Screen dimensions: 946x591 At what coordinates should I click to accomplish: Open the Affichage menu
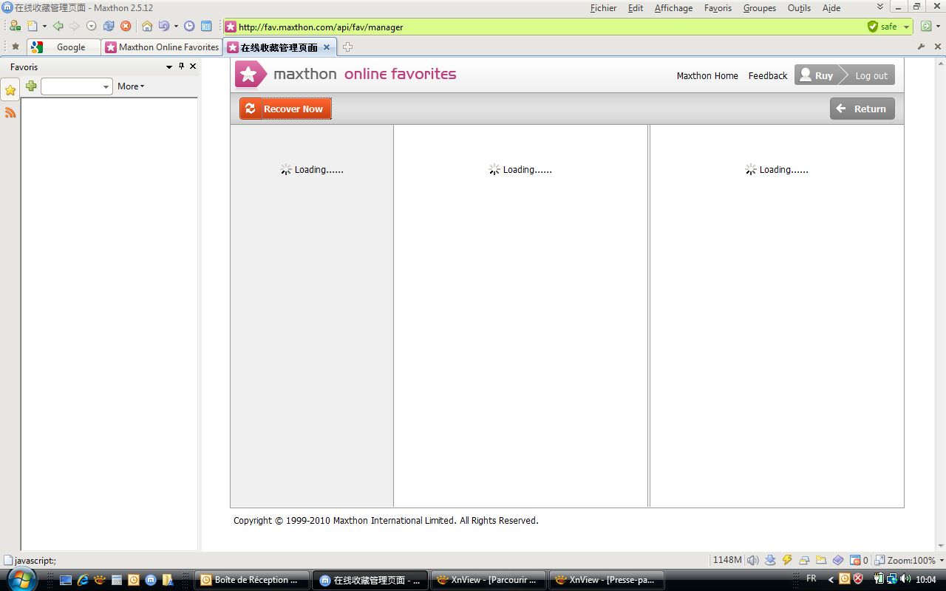click(673, 8)
